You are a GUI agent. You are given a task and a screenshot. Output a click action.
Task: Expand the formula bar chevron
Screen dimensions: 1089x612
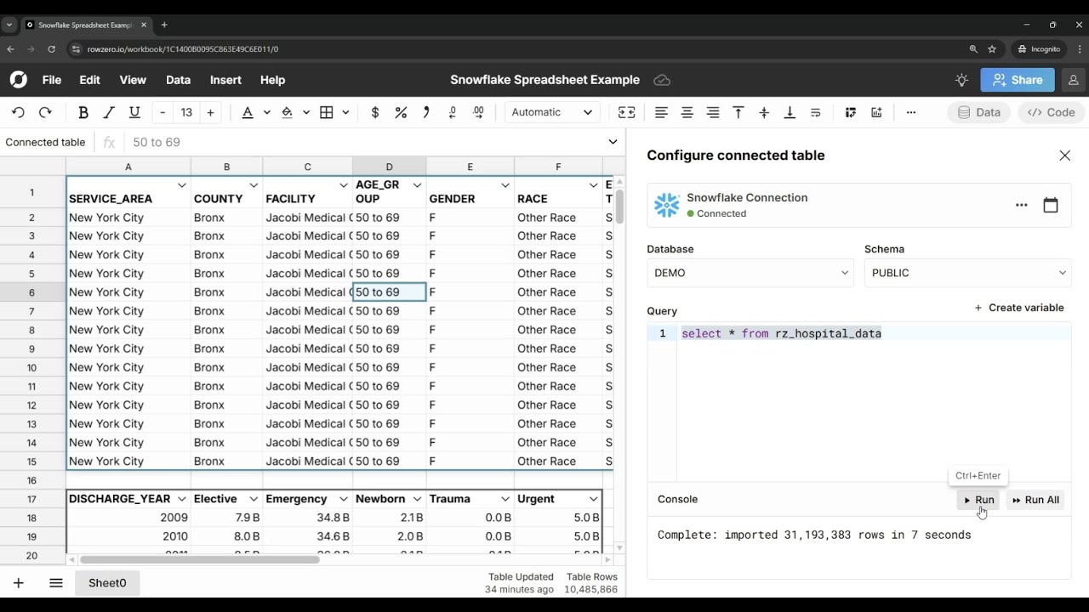[613, 142]
